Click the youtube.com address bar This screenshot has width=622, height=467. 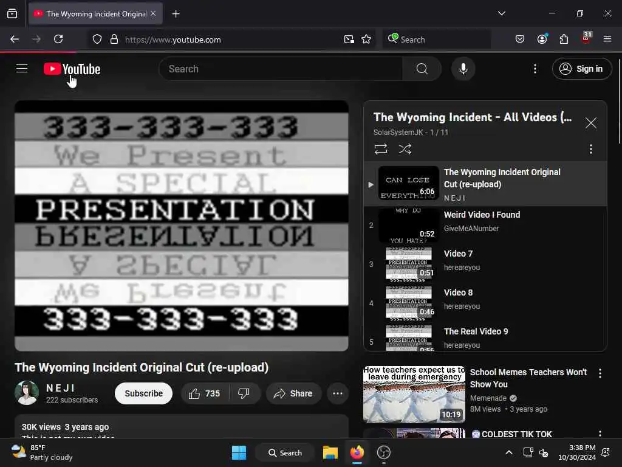[x=231, y=40]
